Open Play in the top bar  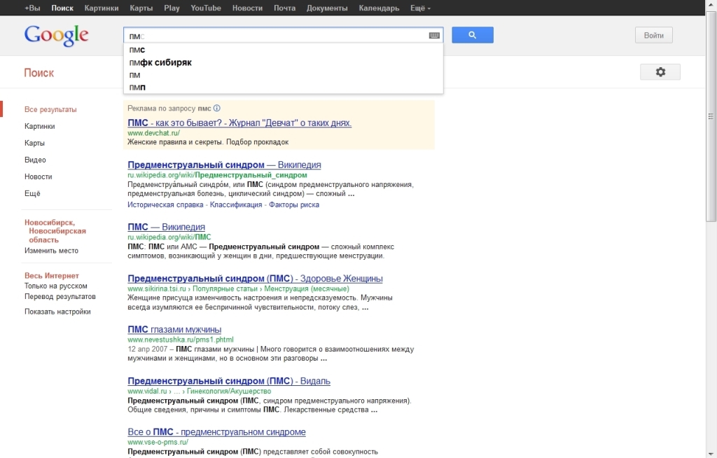click(172, 8)
